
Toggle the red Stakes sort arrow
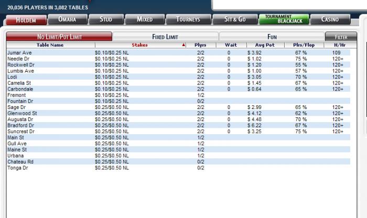tap(183, 45)
